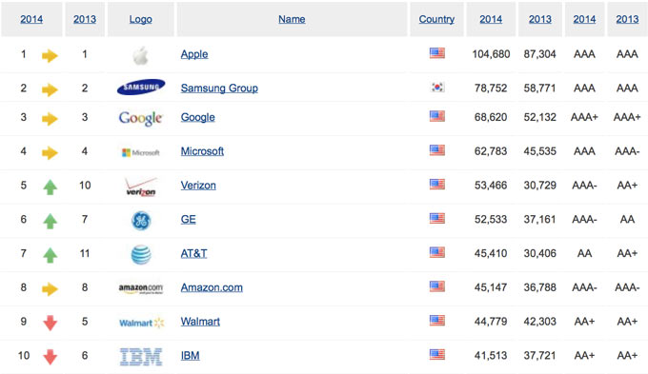The width and height of the screenshot is (648, 374).
Task: Click South Korea flag in Samsung row
Action: pyautogui.click(x=437, y=88)
